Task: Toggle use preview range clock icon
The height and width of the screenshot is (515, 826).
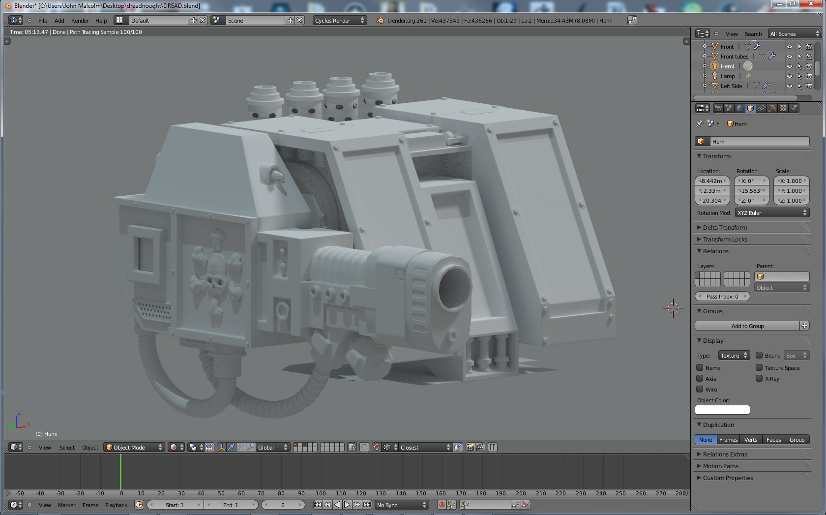Action: [139, 505]
